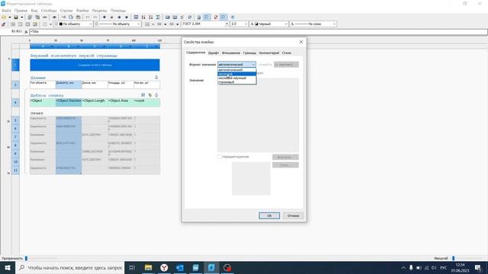This screenshot has height=274, width=488.
Task: Click the down arrow icon beside the Данные section
Action: (x=156, y=77)
